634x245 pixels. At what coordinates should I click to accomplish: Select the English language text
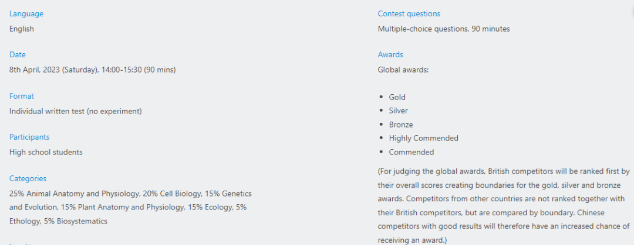coord(22,29)
